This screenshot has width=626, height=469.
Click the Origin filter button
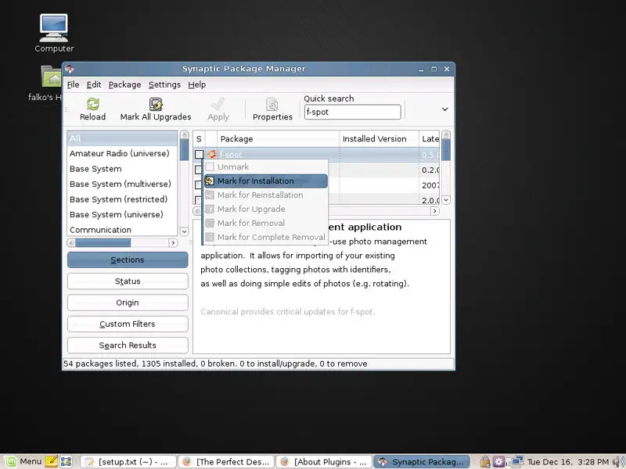pyautogui.click(x=128, y=303)
